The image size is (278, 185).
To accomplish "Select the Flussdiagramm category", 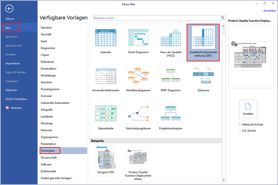I will pos(50,89).
